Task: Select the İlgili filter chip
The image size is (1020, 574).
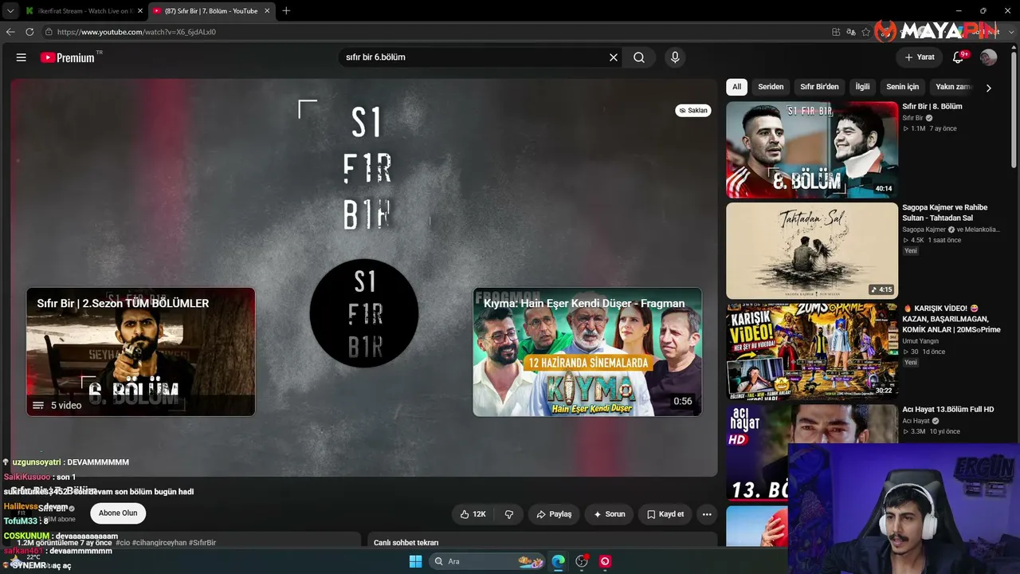Action: [x=862, y=87]
